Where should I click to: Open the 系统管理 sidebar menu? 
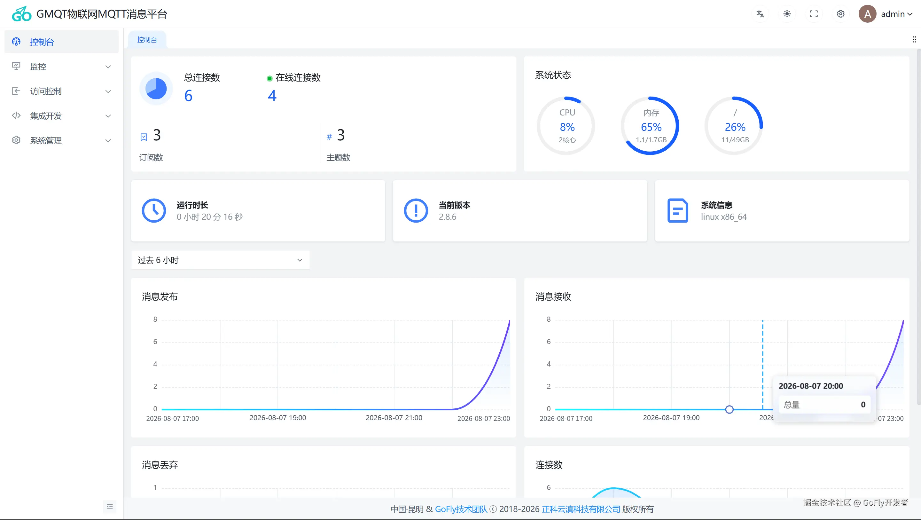pos(61,140)
